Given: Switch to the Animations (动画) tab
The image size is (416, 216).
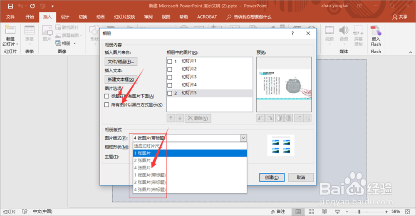Looking at the screenshot, I should [x=100, y=17].
